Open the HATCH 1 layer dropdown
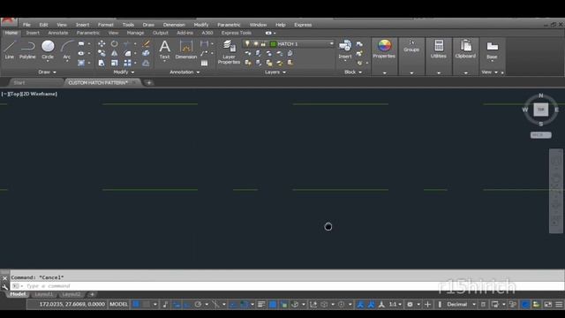The image size is (565, 318). pos(331,43)
